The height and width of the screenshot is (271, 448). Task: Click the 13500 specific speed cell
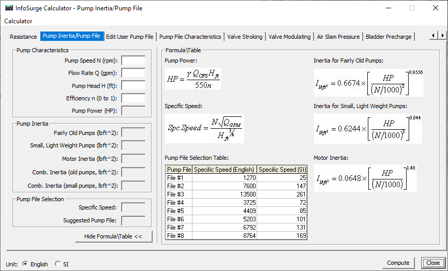(225, 194)
